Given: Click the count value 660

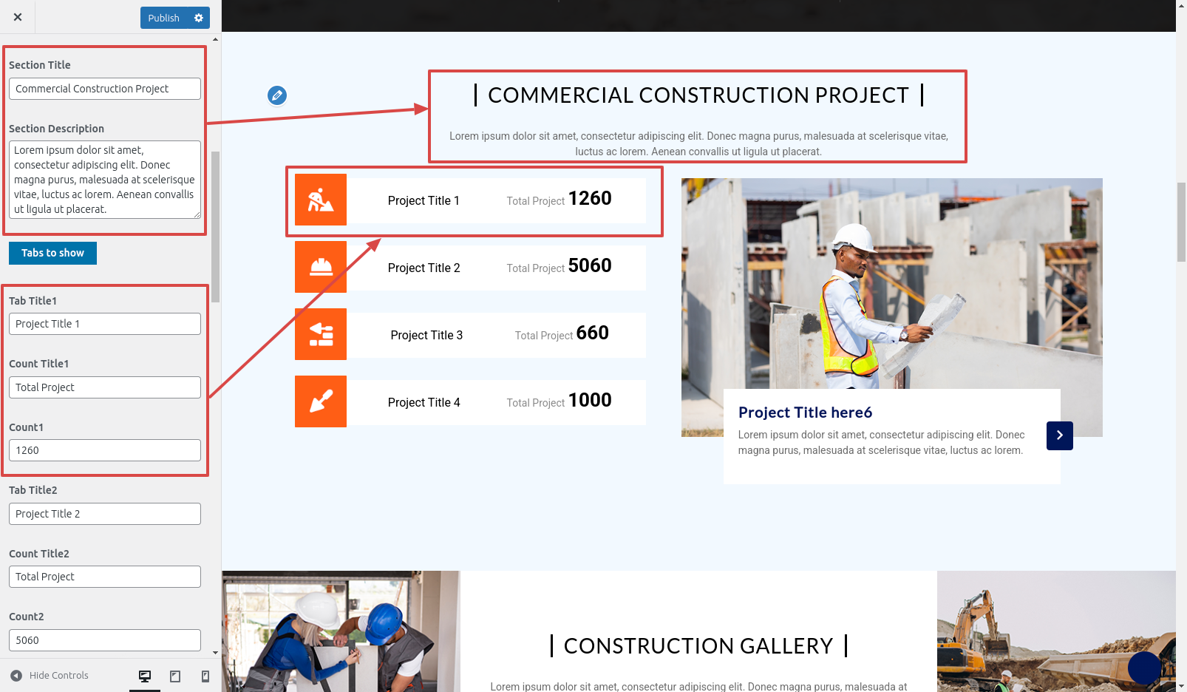Looking at the screenshot, I should click(593, 333).
